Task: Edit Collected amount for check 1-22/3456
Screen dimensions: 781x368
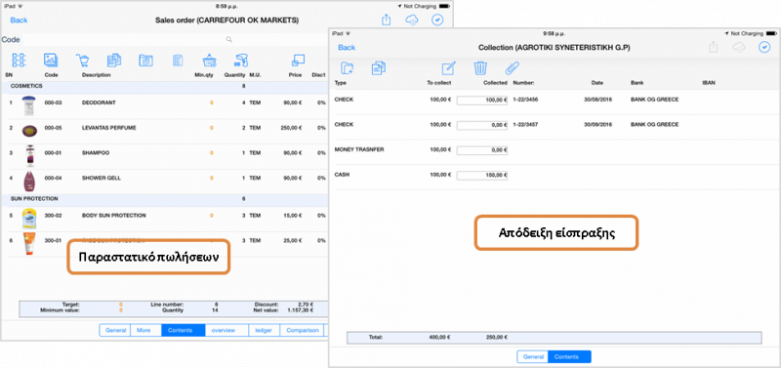Action: click(x=482, y=101)
